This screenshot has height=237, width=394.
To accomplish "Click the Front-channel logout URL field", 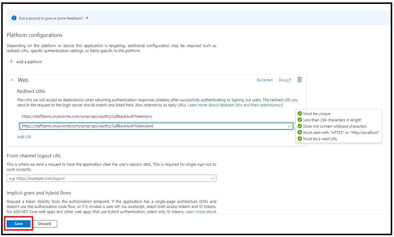I will (111, 178).
